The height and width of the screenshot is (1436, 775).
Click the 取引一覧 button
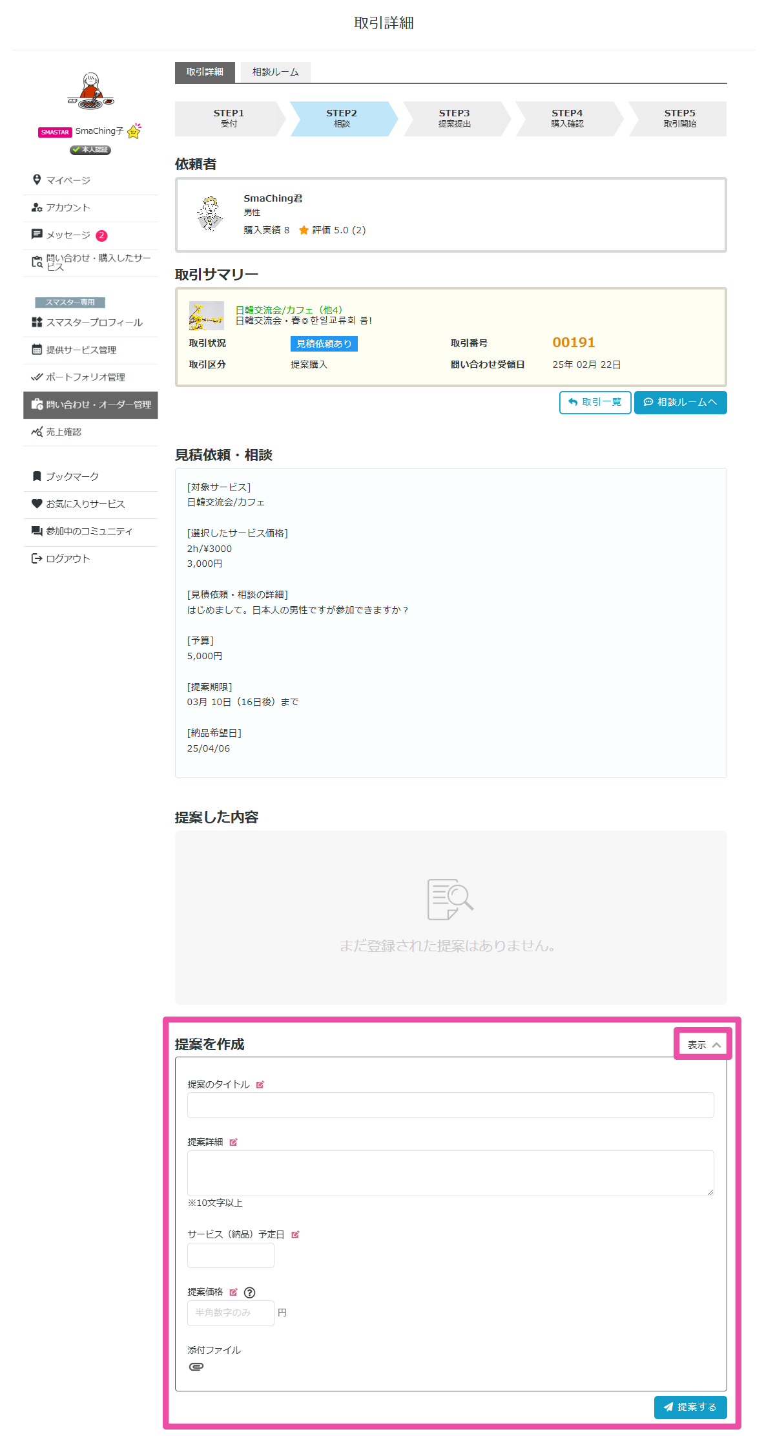click(595, 402)
